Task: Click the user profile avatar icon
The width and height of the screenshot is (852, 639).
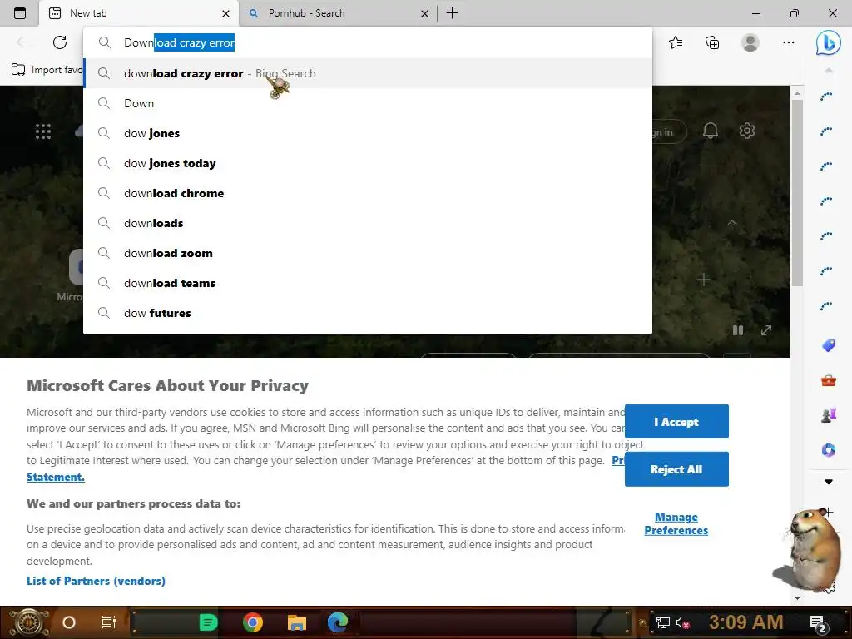Action: tap(750, 42)
